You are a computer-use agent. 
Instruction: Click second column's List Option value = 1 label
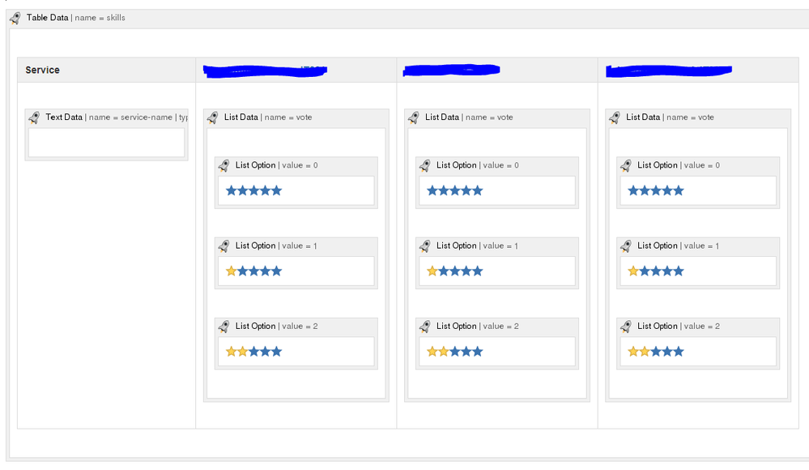[x=478, y=246]
